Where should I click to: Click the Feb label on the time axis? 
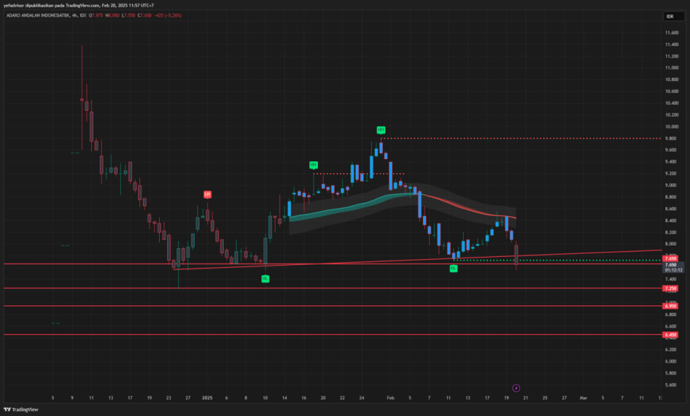point(390,398)
